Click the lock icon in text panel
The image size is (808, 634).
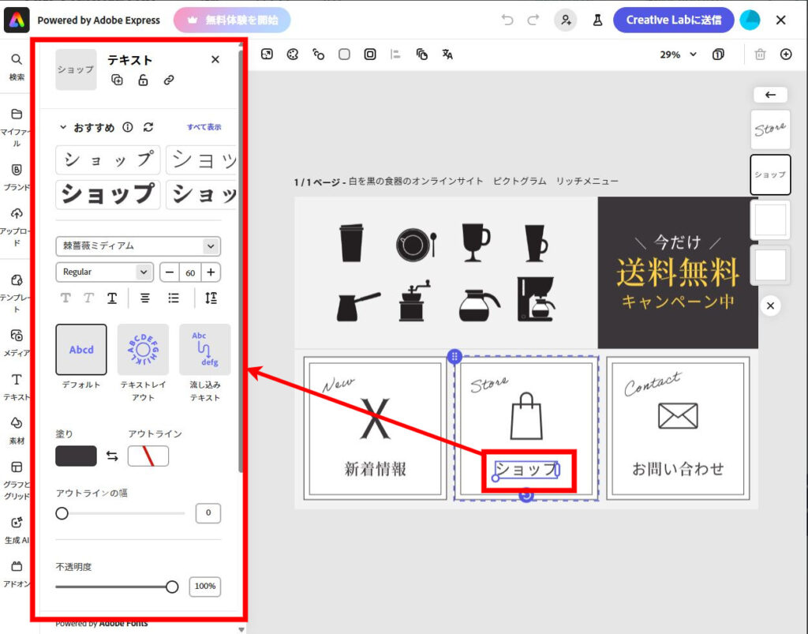pos(143,80)
